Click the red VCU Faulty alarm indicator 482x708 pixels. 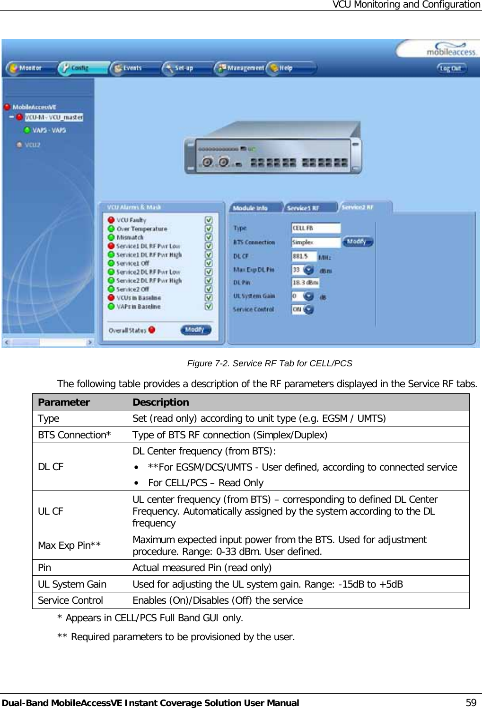coord(111,220)
